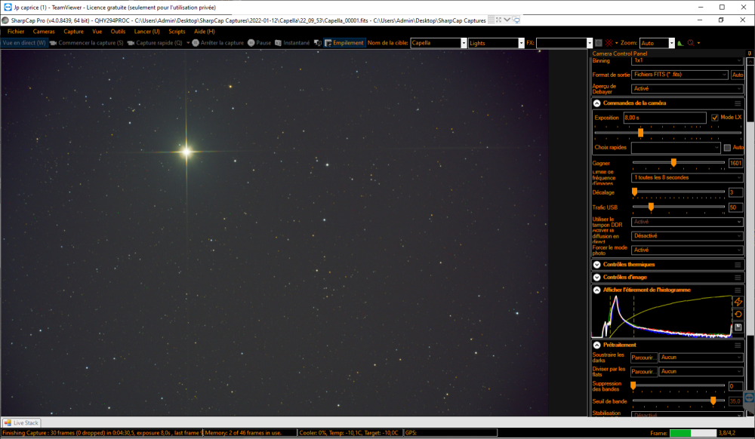Open the Choix rapides dropdown

(676, 148)
